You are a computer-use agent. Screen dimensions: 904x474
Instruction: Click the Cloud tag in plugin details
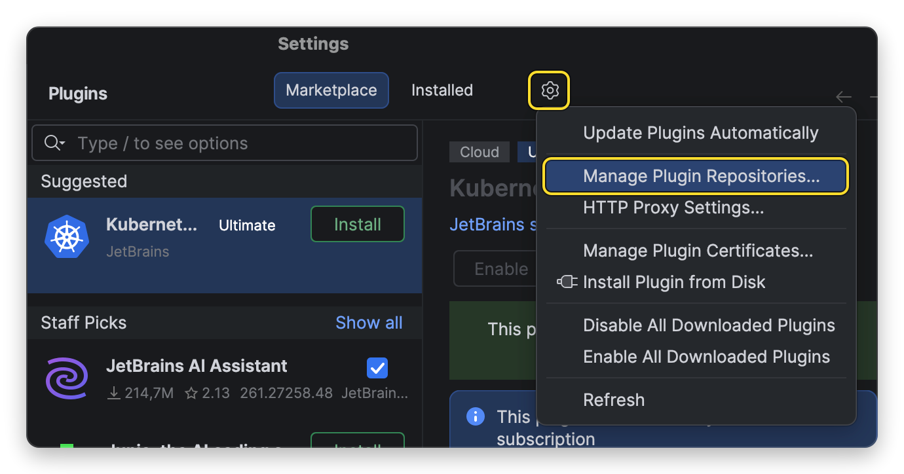(480, 152)
